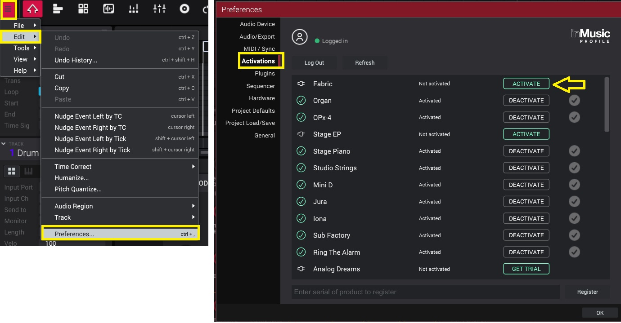Choose Pitch Quantize... menu item
The image size is (621, 323).
120,189
